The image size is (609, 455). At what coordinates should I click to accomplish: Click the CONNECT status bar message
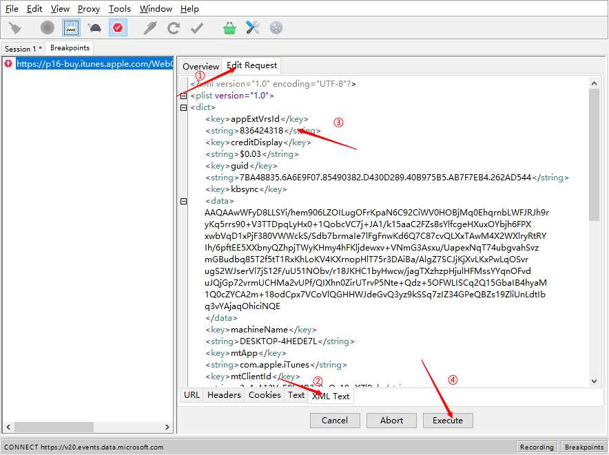coord(83,447)
